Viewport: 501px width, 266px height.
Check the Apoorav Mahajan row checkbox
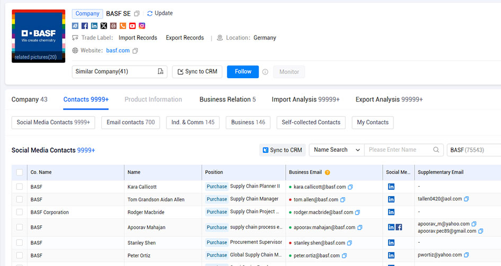tap(20, 227)
